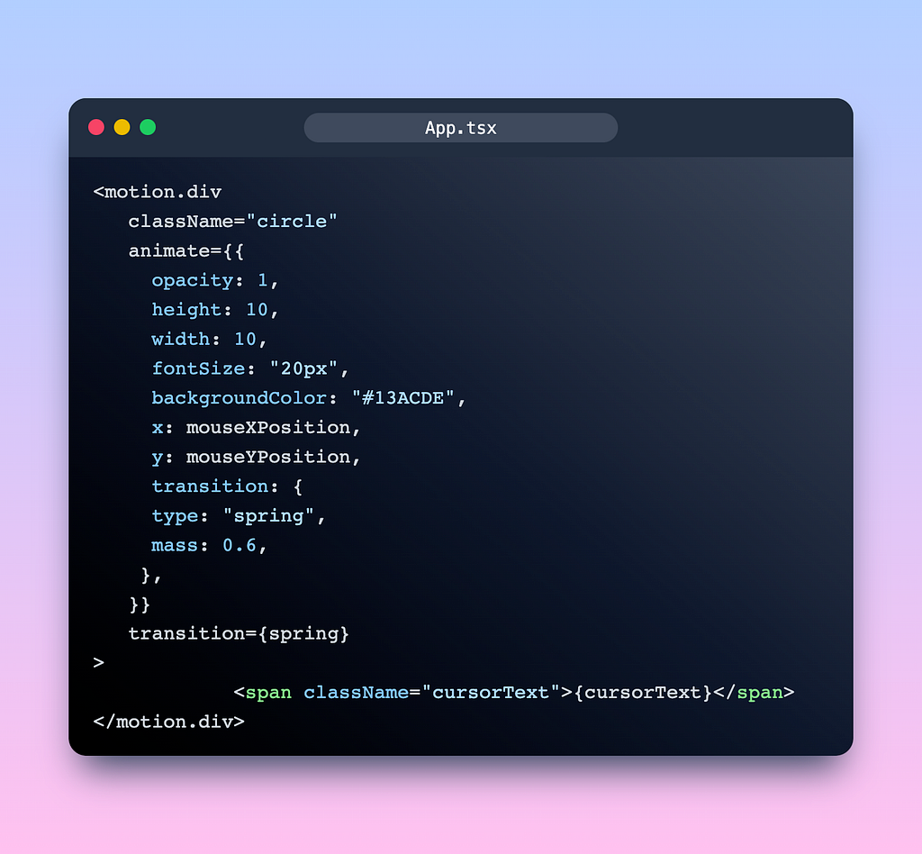Click the opening motion.div tag
Image resolution: width=922 pixels, height=854 pixels.
coord(157,192)
